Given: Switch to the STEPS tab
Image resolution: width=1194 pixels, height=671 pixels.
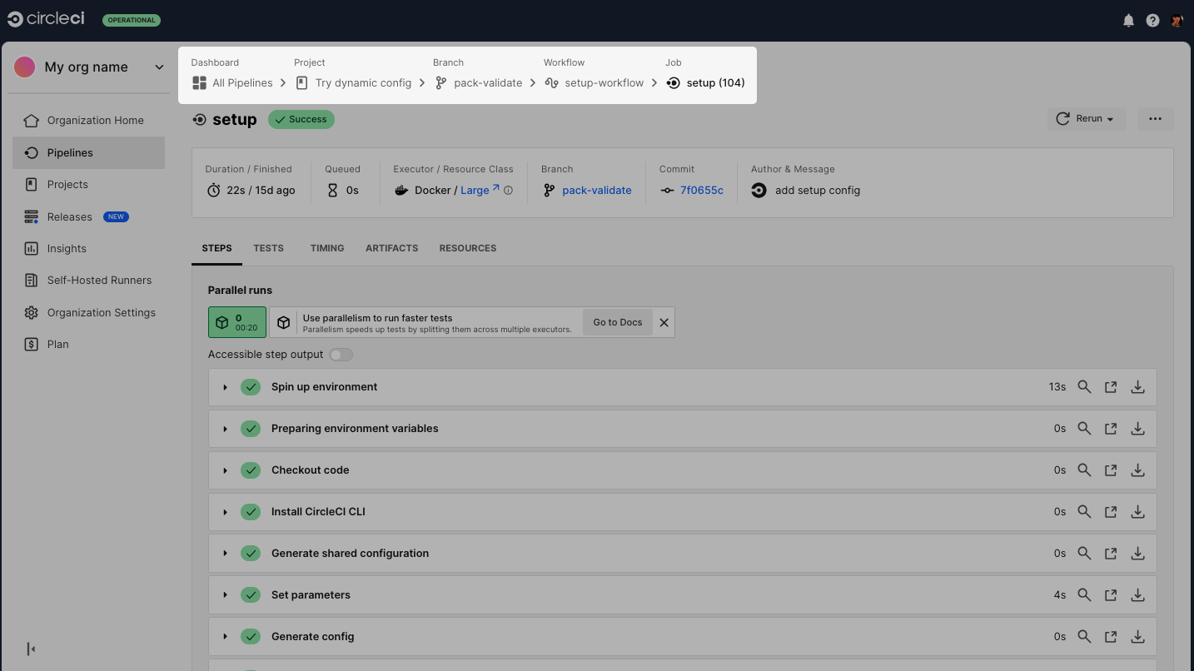Looking at the screenshot, I should point(216,248).
